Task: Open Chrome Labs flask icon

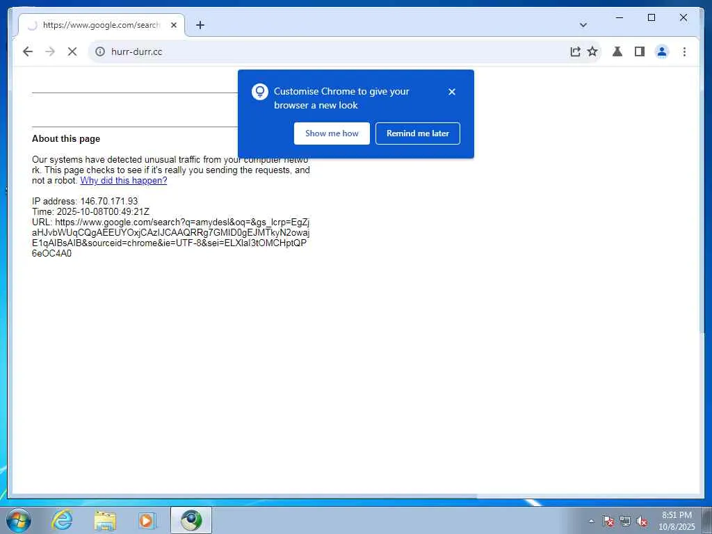Action: click(x=617, y=51)
